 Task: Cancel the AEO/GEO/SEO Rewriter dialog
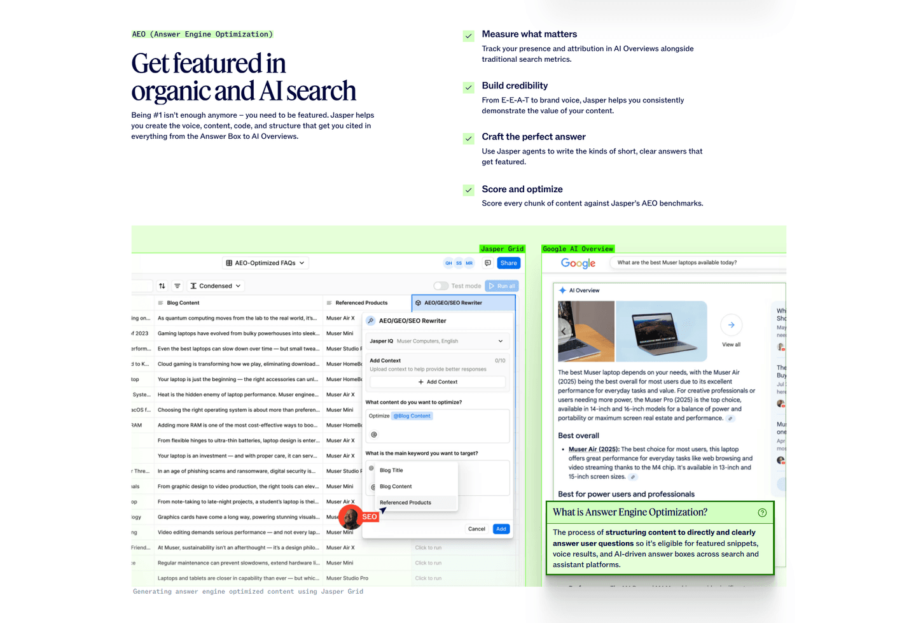tap(476, 529)
